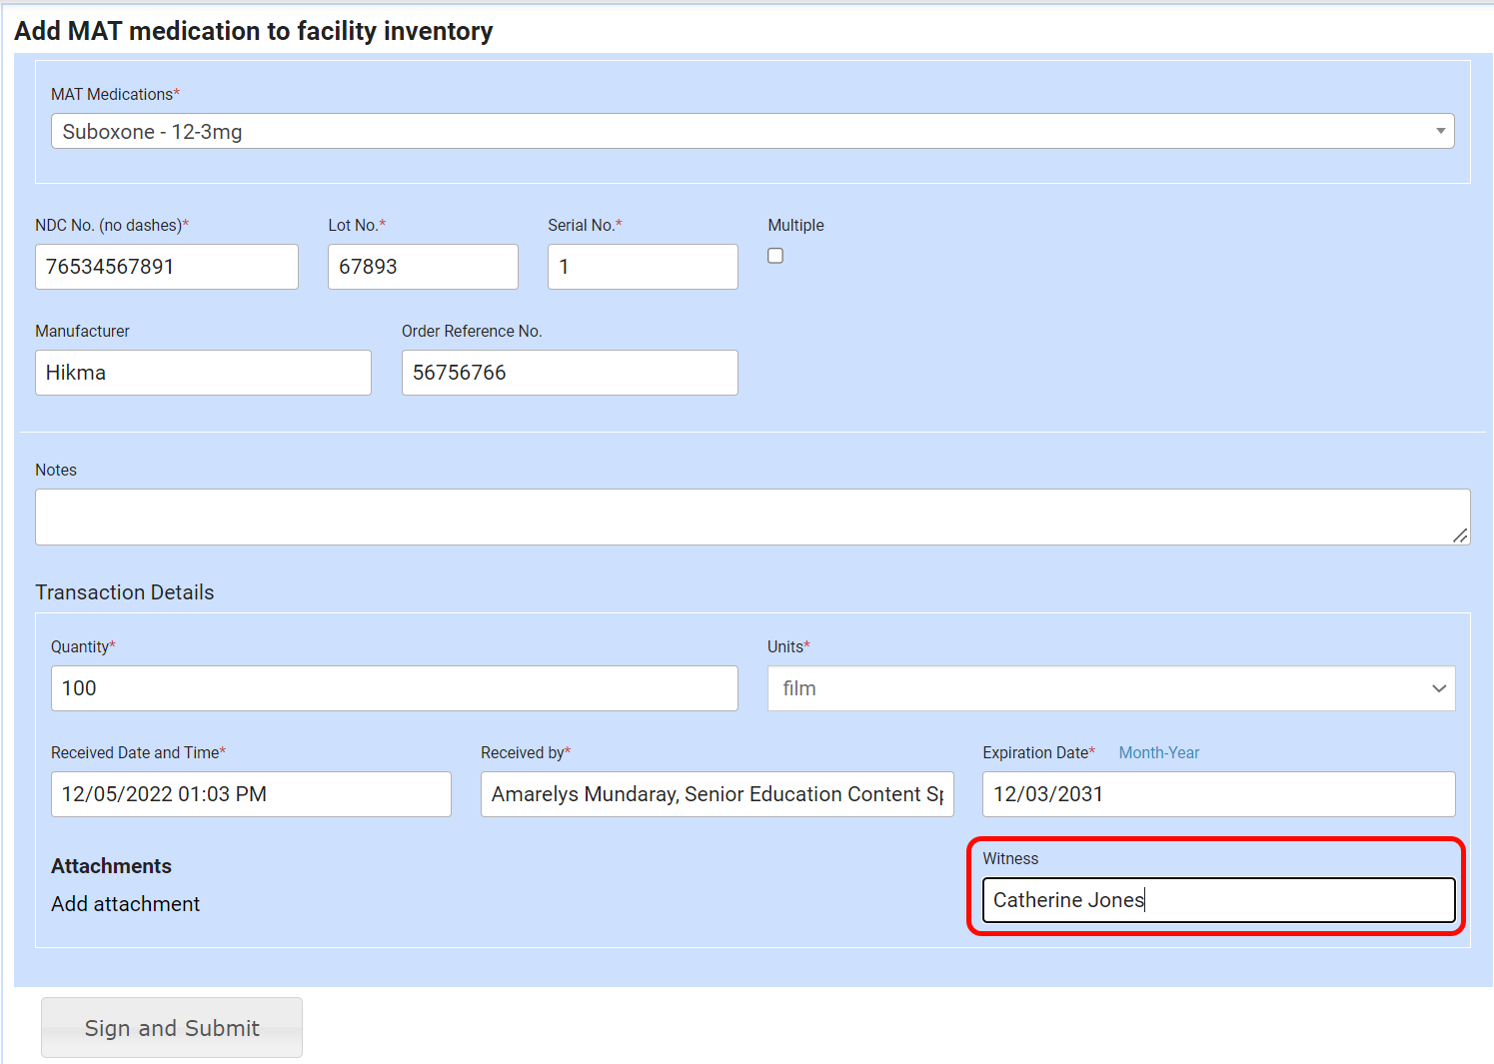The height and width of the screenshot is (1064, 1494).
Task: Grab the Notes textarea resize handle
Action: [x=1460, y=535]
